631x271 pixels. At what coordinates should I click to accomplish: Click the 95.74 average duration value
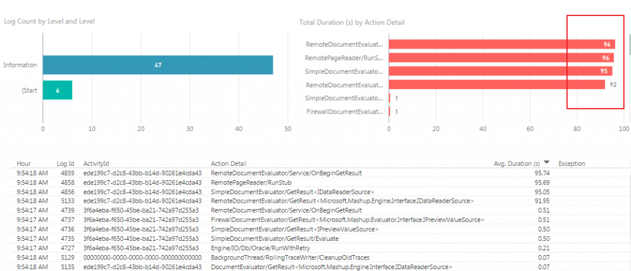pyautogui.click(x=542, y=173)
